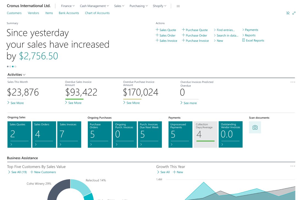Viewport: 302px width, 200px height.
Task: Open the Sales Quotes tile
Action: pyautogui.click(x=19, y=135)
